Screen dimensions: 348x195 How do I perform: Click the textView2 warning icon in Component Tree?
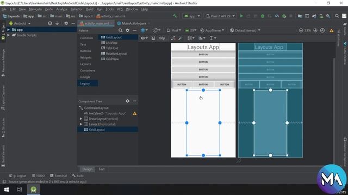(x=134, y=113)
